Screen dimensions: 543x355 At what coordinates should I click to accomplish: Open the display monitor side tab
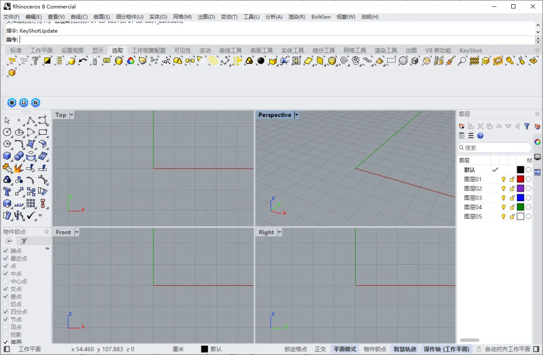(x=538, y=157)
